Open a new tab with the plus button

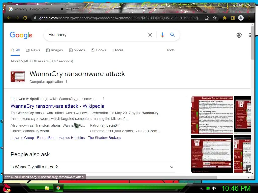pos(71,9)
